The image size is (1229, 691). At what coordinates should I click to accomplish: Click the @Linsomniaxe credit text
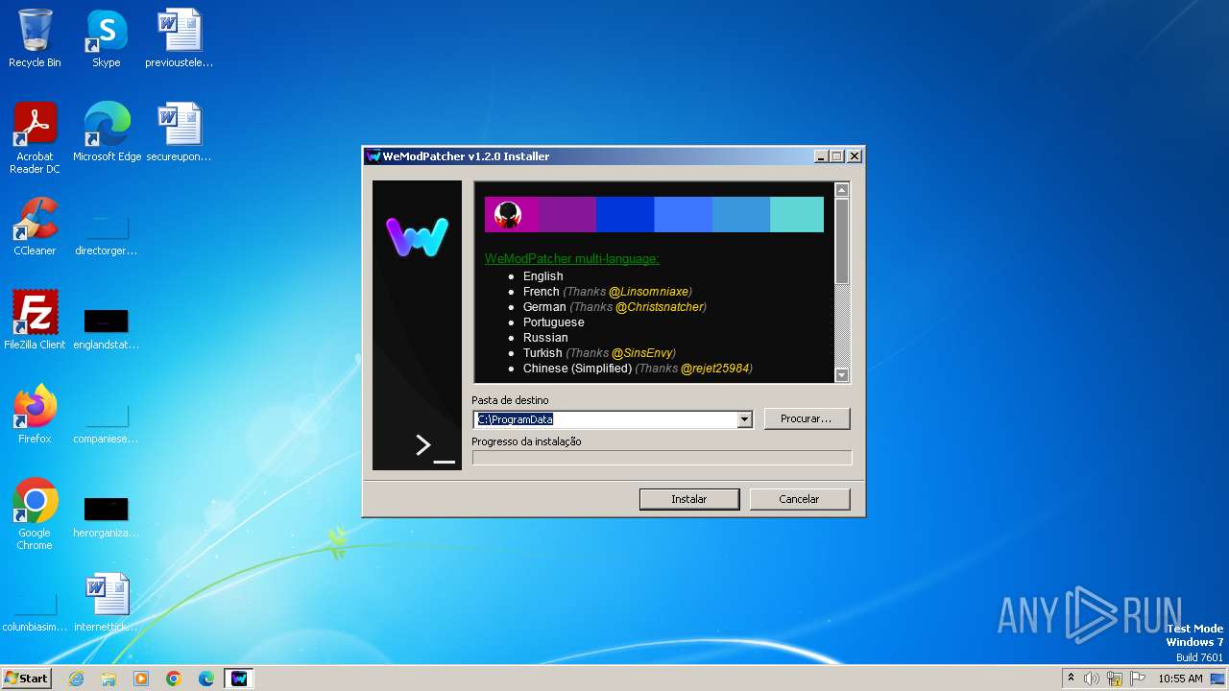tap(650, 292)
